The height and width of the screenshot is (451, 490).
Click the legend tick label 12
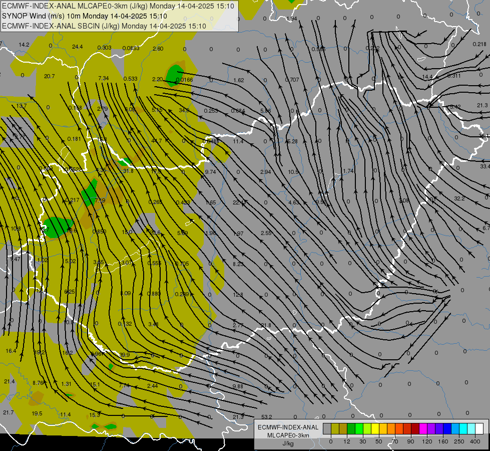[347, 441]
